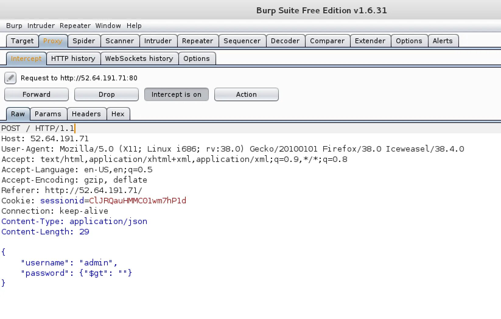Click the Referer header line
This screenshot has width=501, height=319.
tap(72, 191)
